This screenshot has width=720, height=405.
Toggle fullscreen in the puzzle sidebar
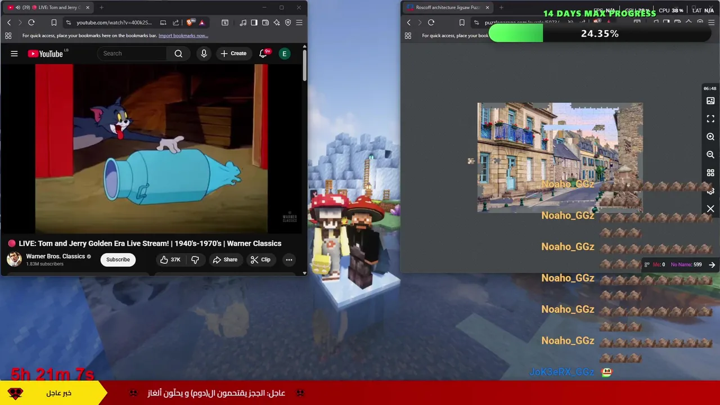click(710, 119)
